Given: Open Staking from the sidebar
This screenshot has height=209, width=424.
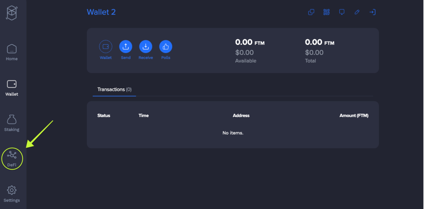Looking at the screenshot, I should click(x=12, y=123).
